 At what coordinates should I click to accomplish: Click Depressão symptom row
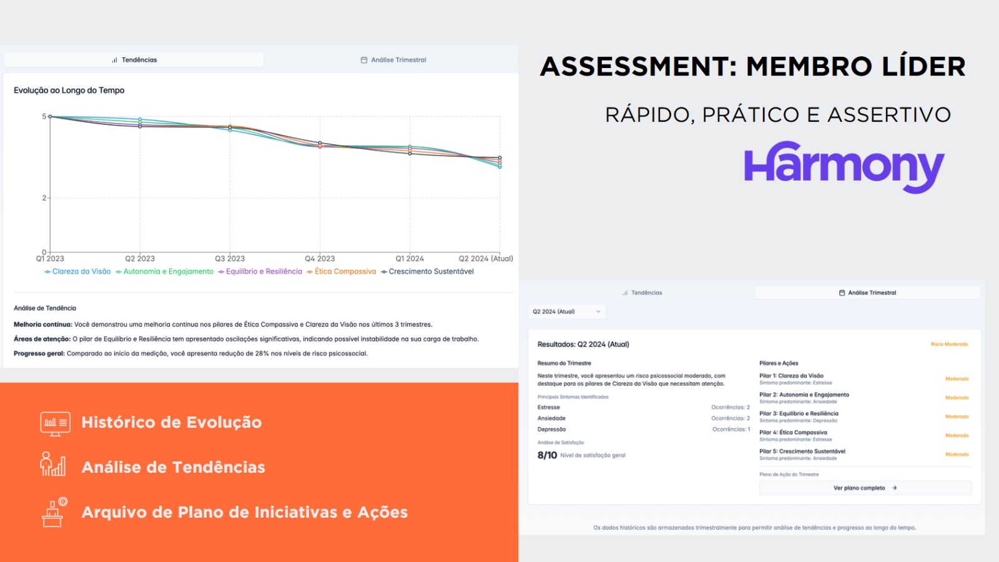(644, 430)
